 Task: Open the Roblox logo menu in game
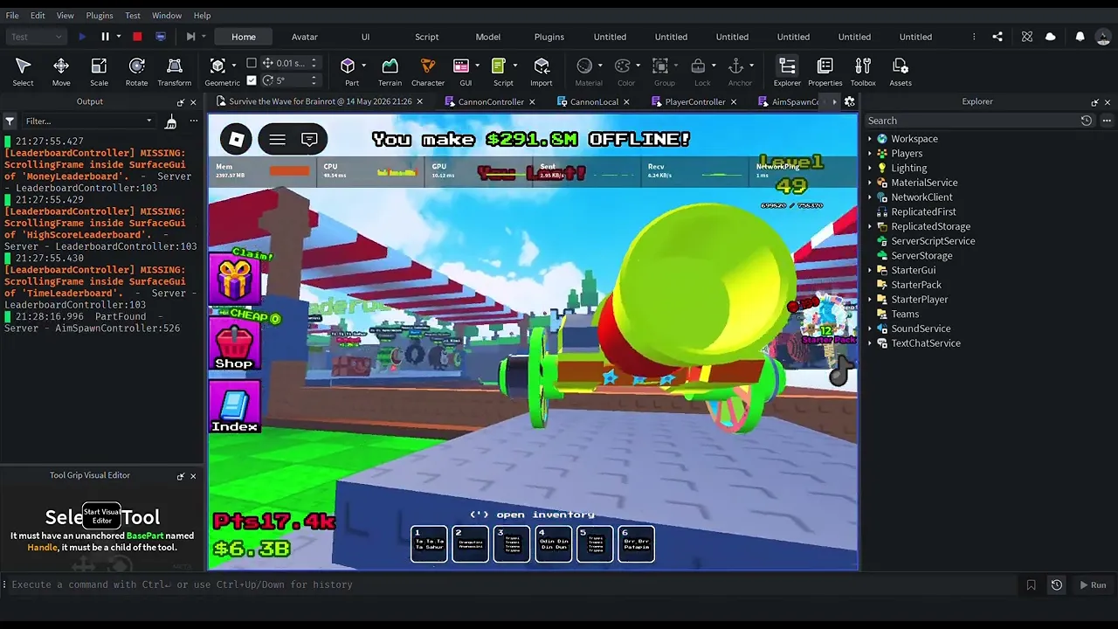point(236,139)
